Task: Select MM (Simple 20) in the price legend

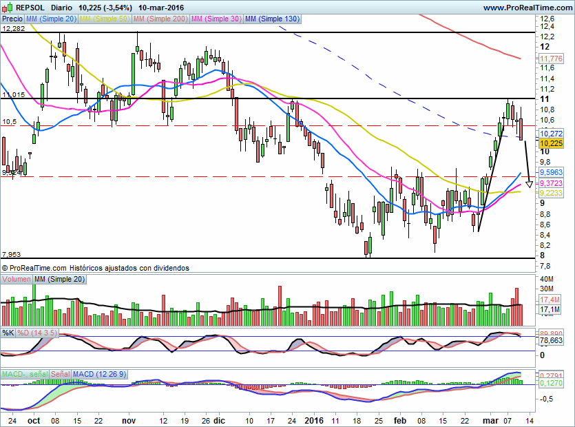Action: pyautogui.click(x=52, y=19)
